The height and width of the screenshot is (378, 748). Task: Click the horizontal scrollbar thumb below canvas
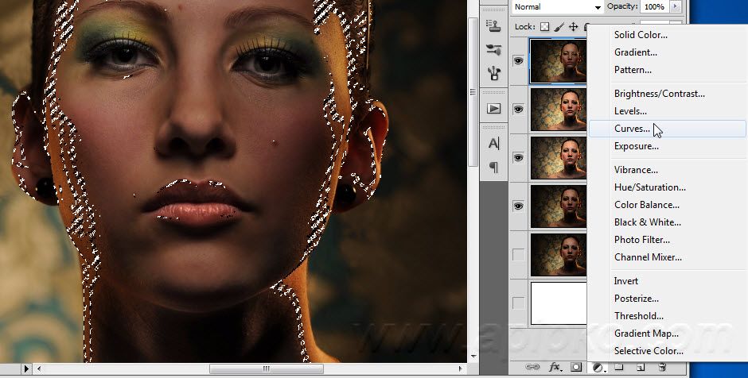point(267,368)
